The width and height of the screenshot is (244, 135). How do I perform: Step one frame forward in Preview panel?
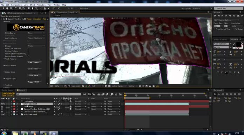point(226,16)
